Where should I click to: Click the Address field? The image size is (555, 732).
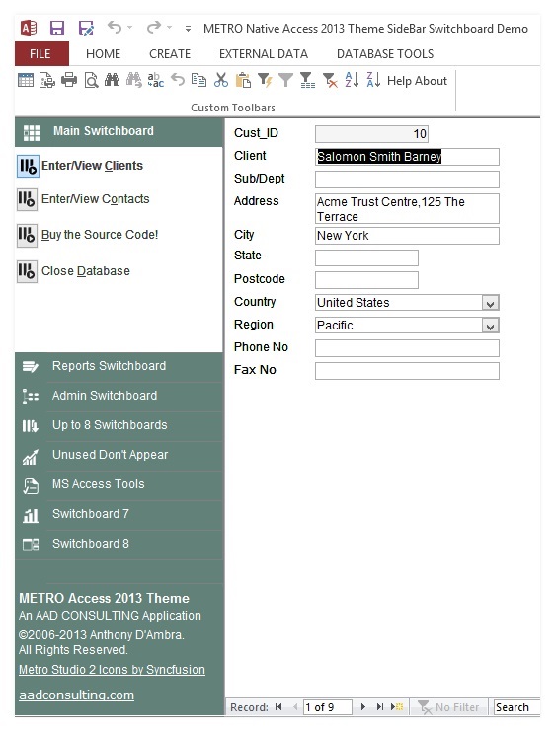click(407, 209)
